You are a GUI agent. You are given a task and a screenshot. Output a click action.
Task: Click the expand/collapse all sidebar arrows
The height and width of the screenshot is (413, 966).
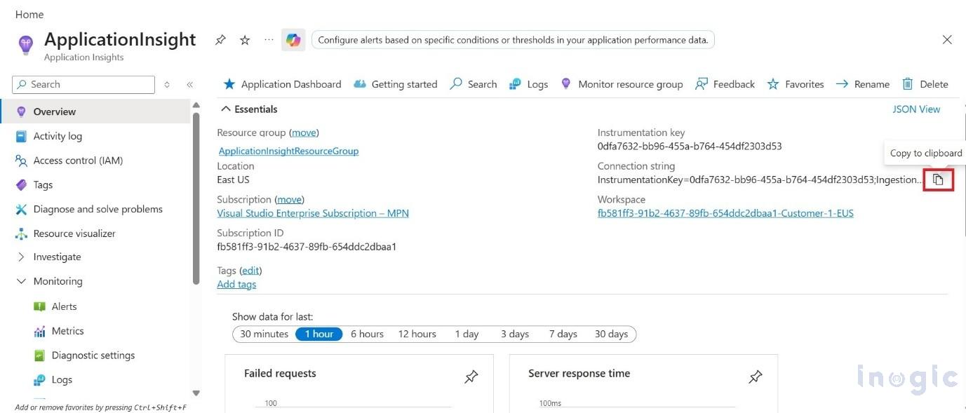[x=167, y=84]
